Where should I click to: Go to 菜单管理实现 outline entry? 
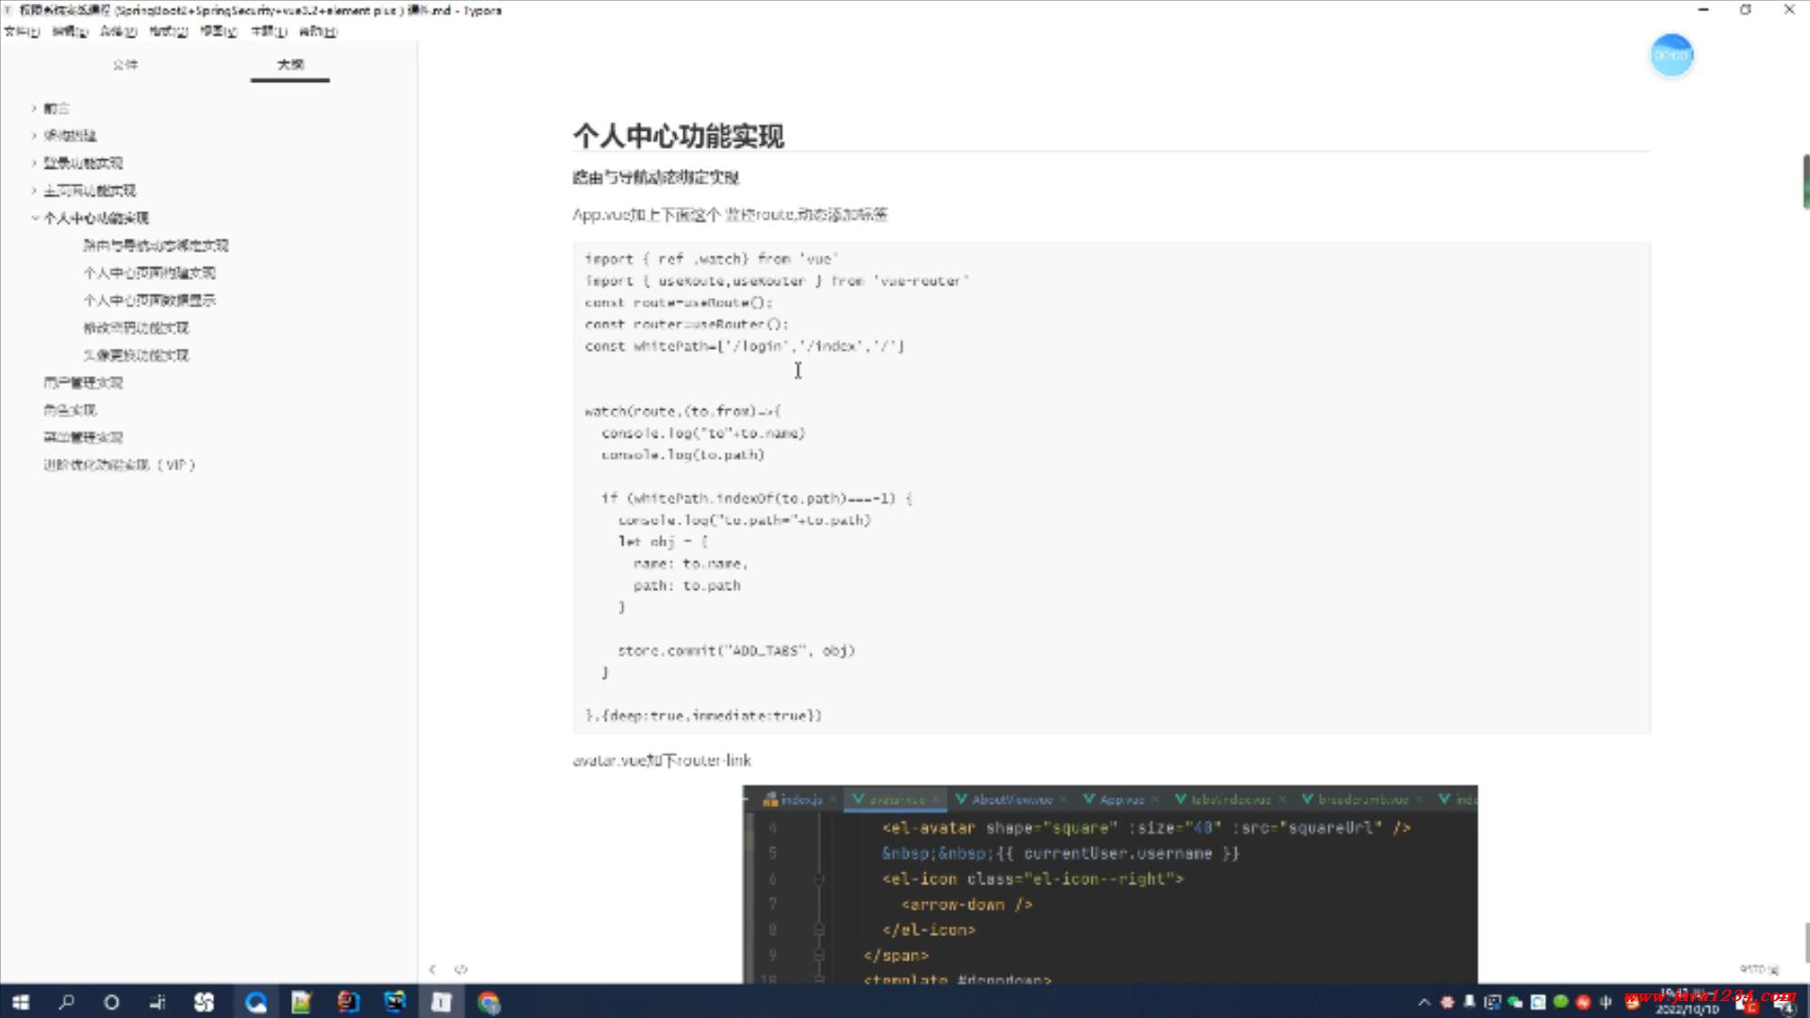pos(83,436)
